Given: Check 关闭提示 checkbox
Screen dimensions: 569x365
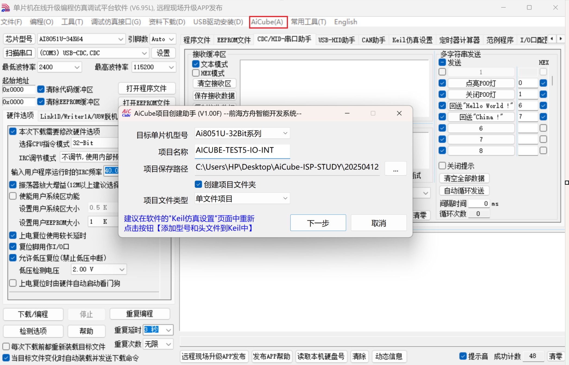Looking at the screenshot, I should [x=442, y=166].
